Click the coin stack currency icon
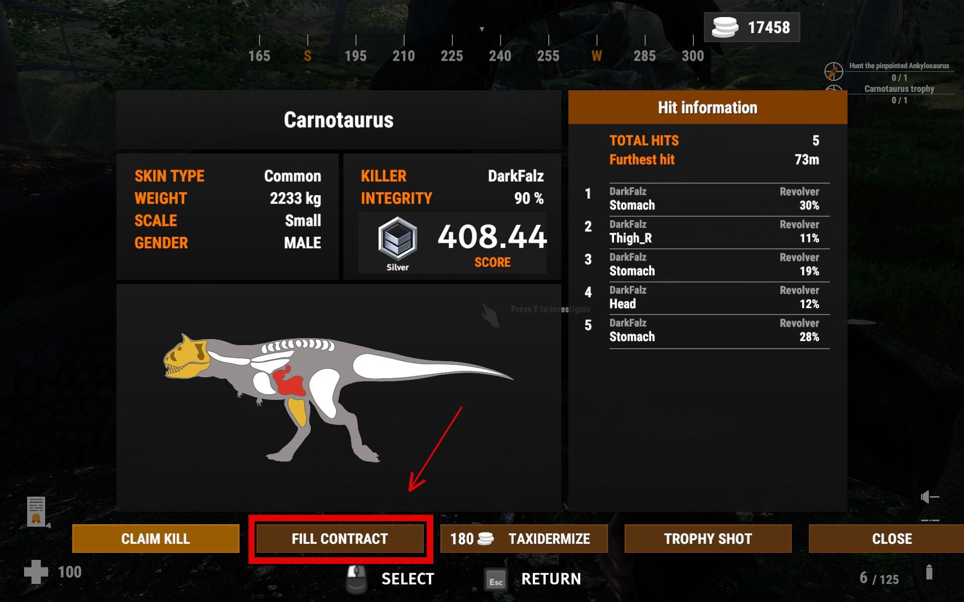Image resolution: width=964 pixels, height=602 pixels. pos(725,27)
